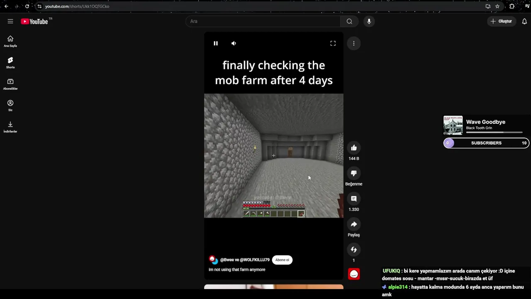
Task: Open the comments with 1.330 count
Action: [x=354, y=199]
